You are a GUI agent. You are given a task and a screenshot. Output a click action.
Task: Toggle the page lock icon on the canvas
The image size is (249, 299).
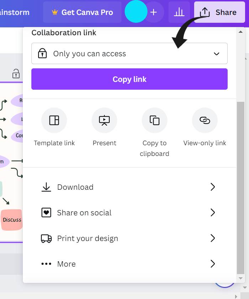click(16, 74)
